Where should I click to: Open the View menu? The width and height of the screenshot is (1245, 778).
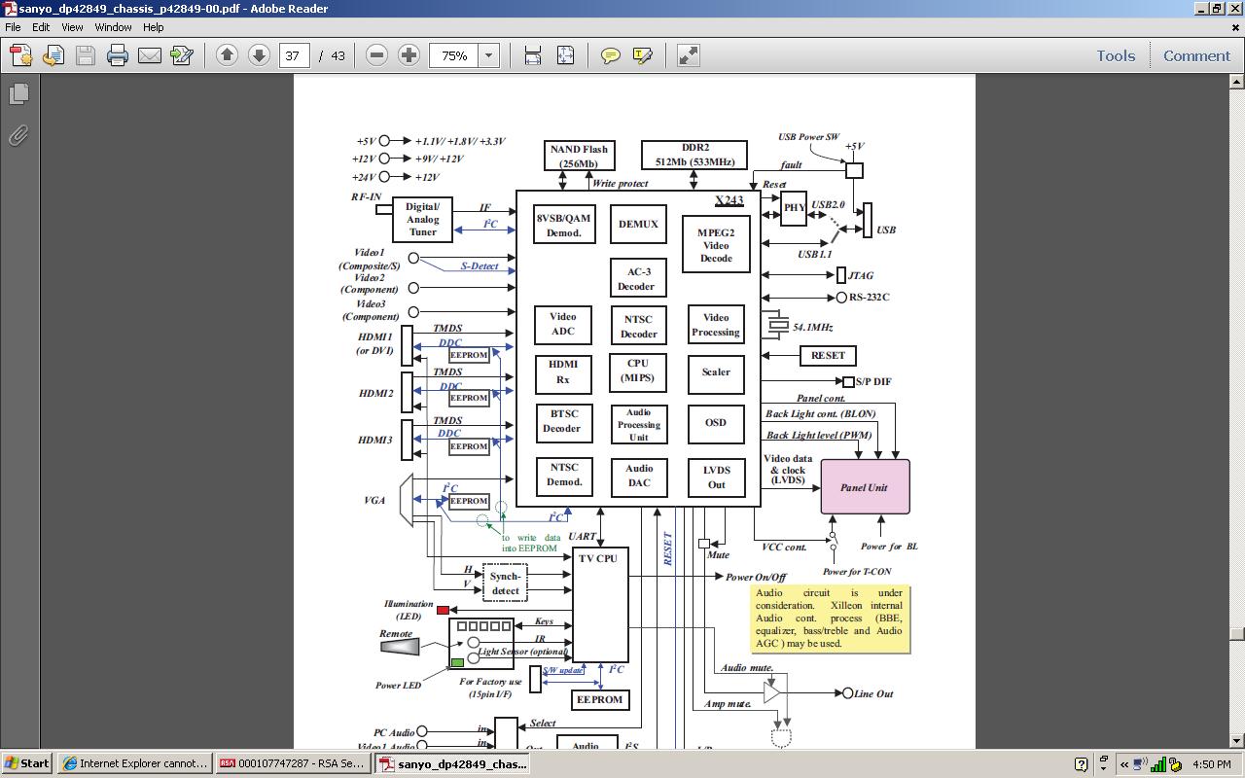pyautogui.click(x=72, y=27)
